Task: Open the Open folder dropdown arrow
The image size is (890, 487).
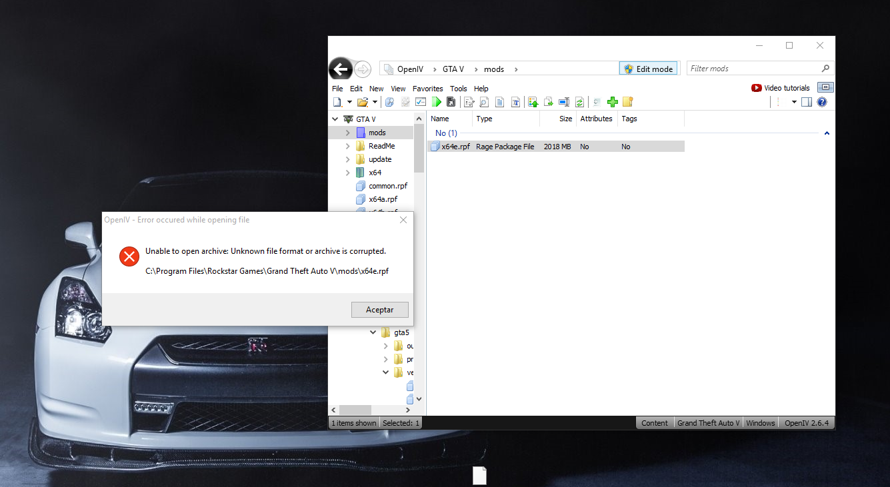Action: [x=375, y=102]
